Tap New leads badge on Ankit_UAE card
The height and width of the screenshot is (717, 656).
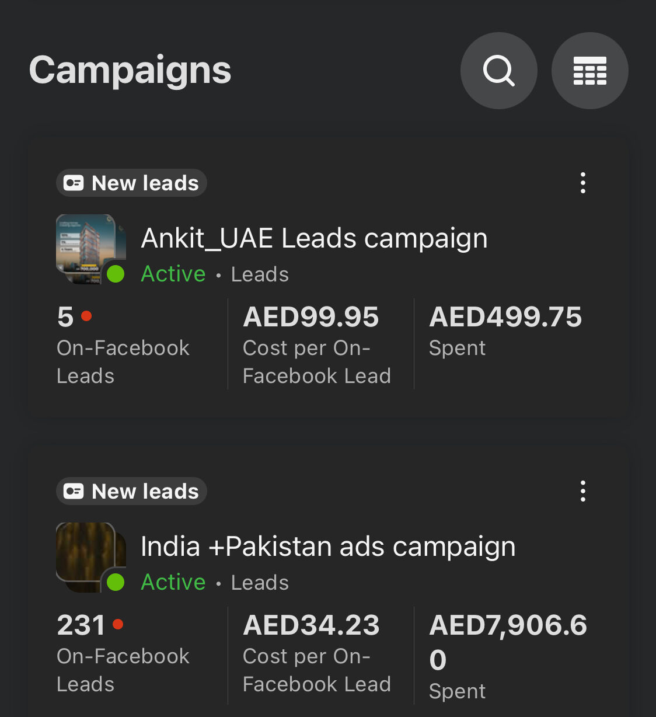click(132, 183)
